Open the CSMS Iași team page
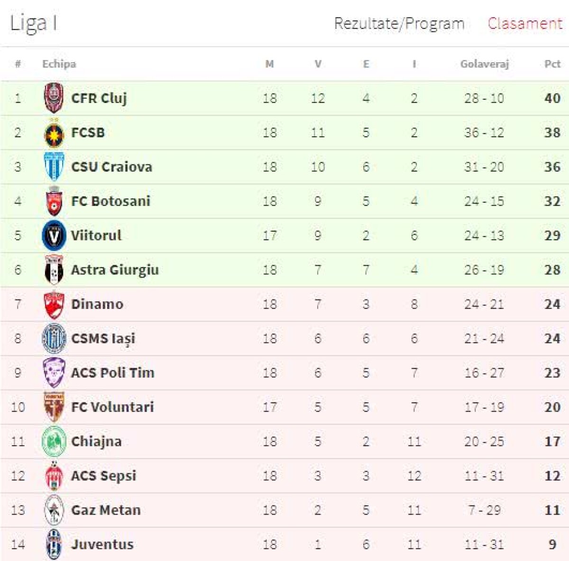Viewport: 569px width, 561px height. pyautogui.click(x=104, y=338)
